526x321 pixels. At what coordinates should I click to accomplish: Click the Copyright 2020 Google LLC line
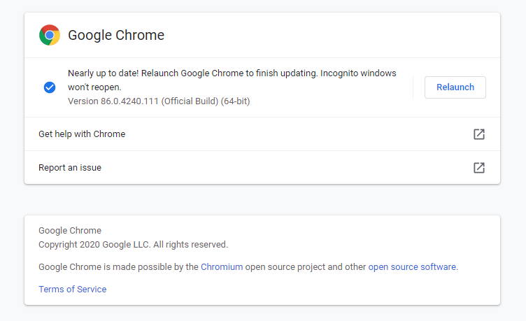[x=133, y=245]
